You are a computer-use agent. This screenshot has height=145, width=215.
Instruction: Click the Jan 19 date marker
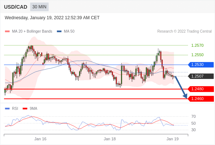click(x=172, y=139)
